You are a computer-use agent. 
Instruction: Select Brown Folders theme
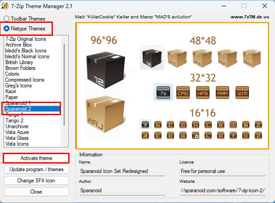[20, 68]
